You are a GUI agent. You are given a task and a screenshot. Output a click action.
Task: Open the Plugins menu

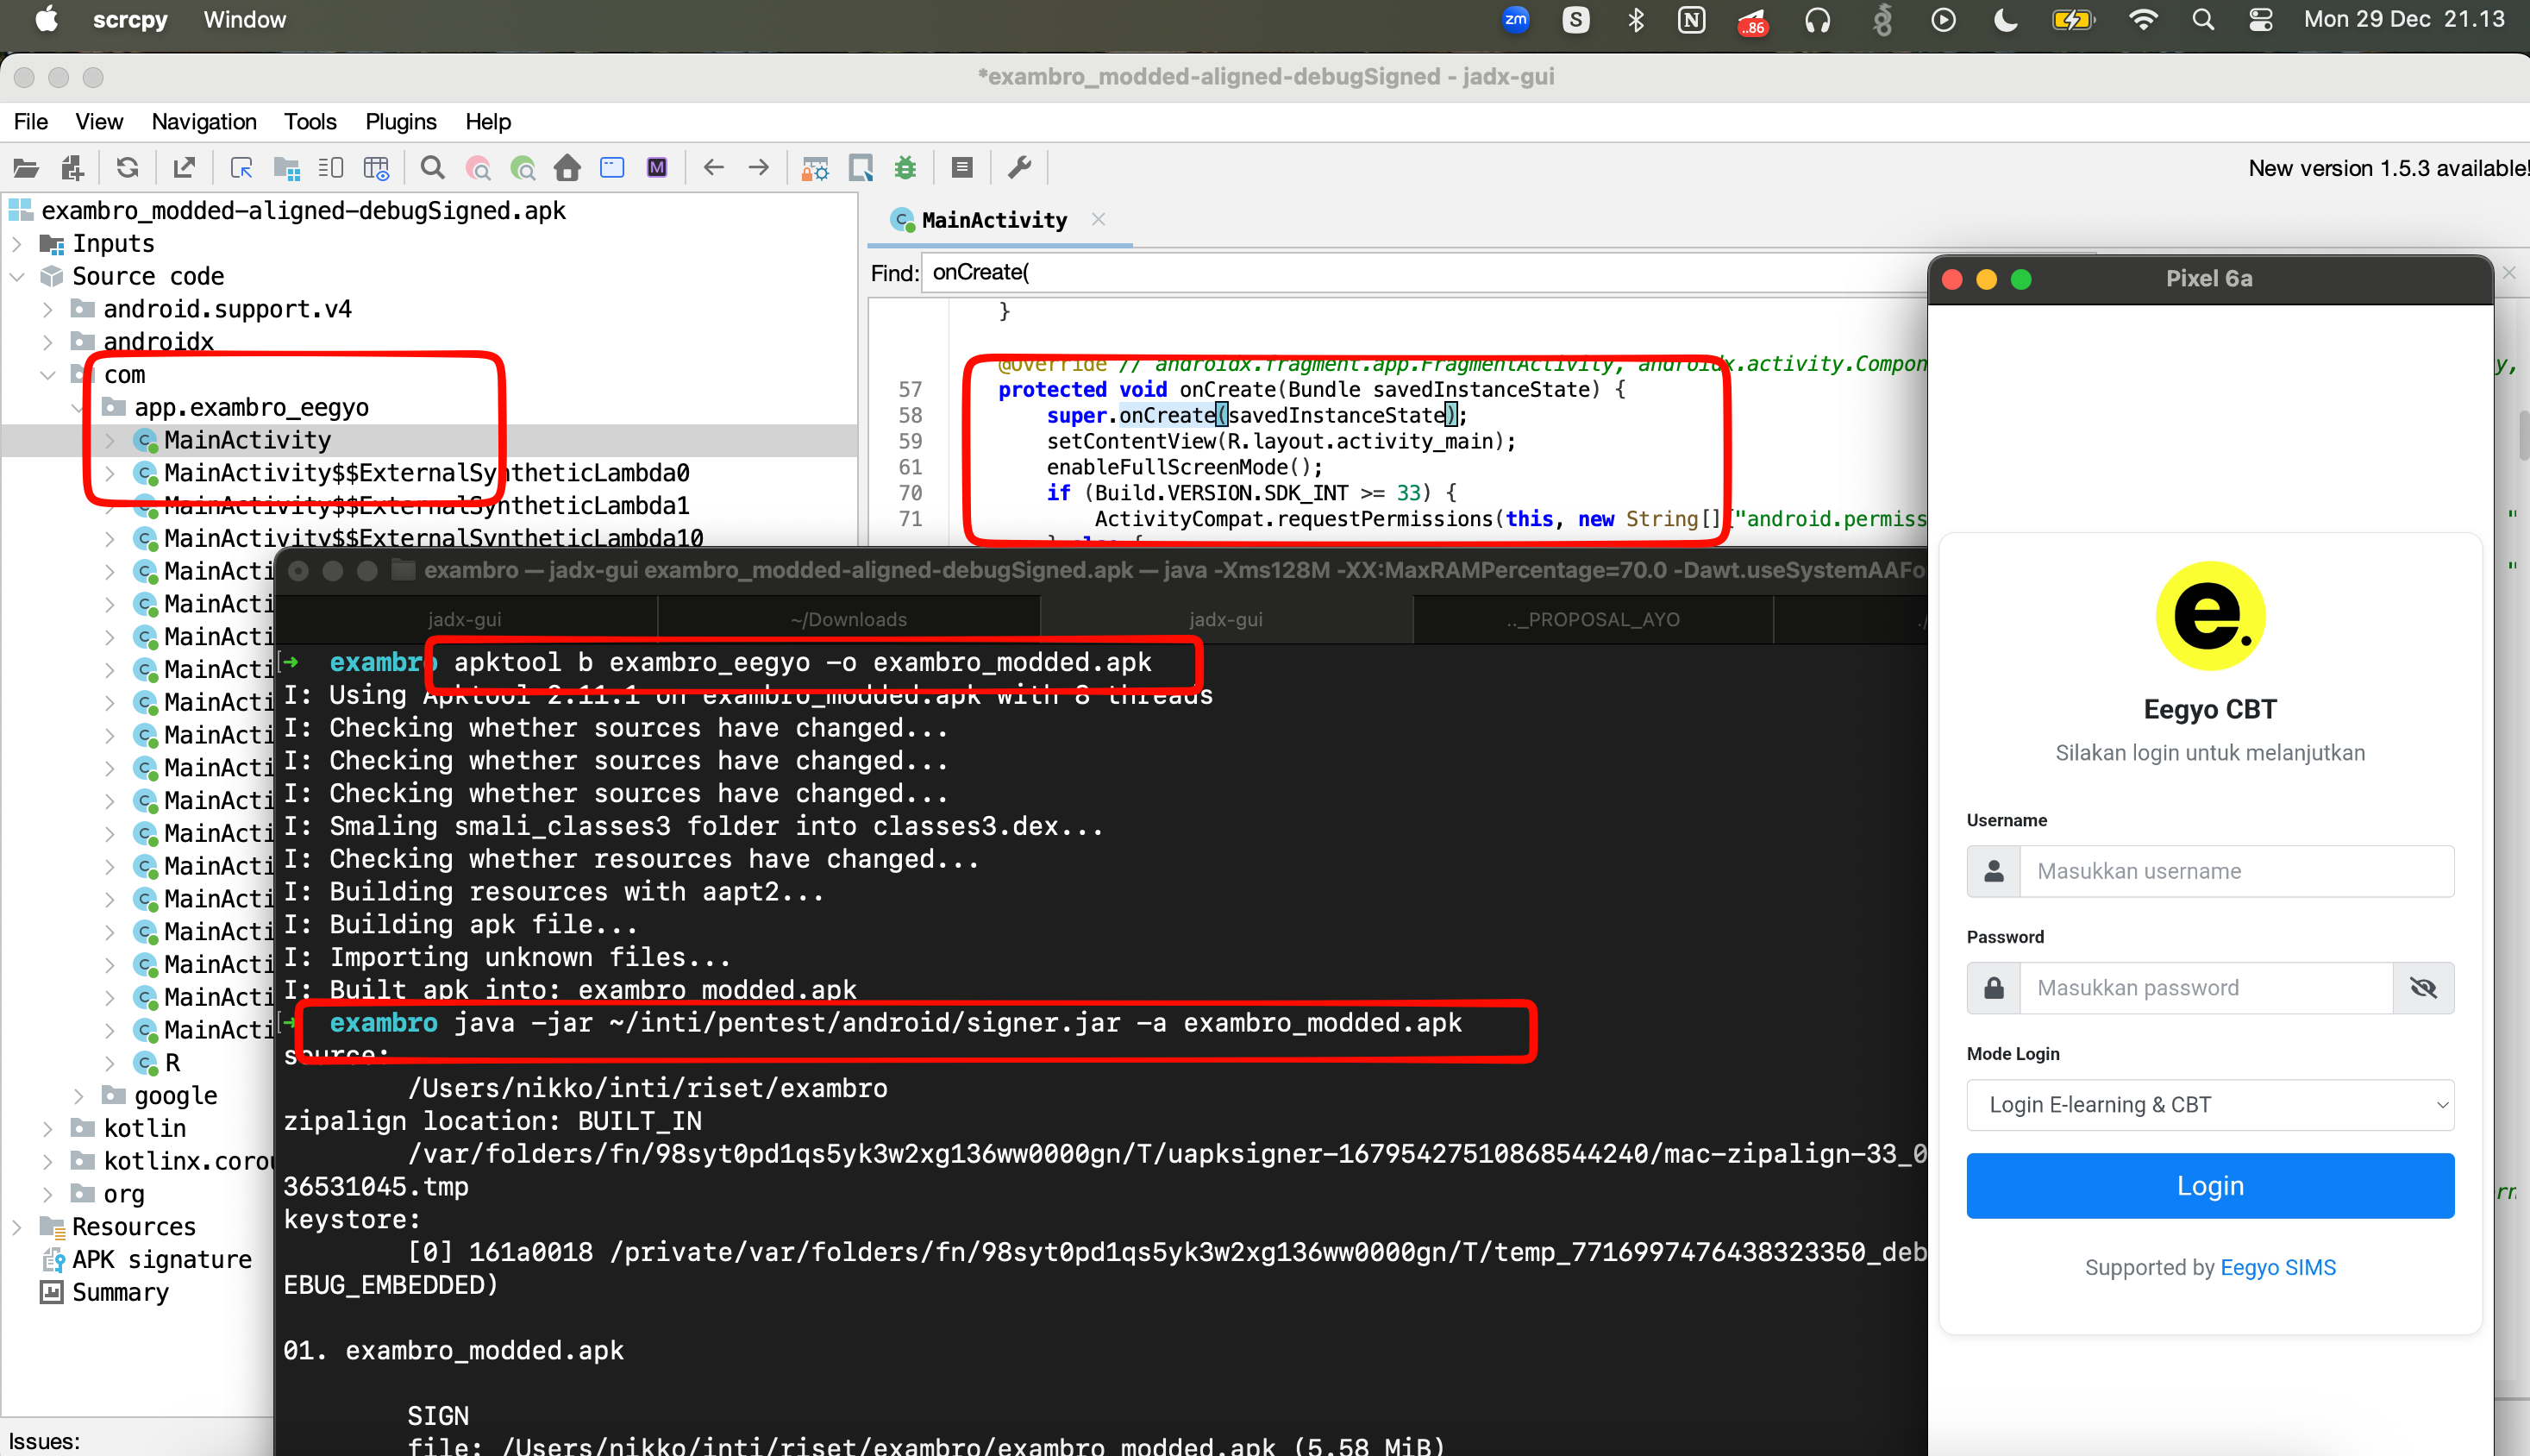click(401, 122)
